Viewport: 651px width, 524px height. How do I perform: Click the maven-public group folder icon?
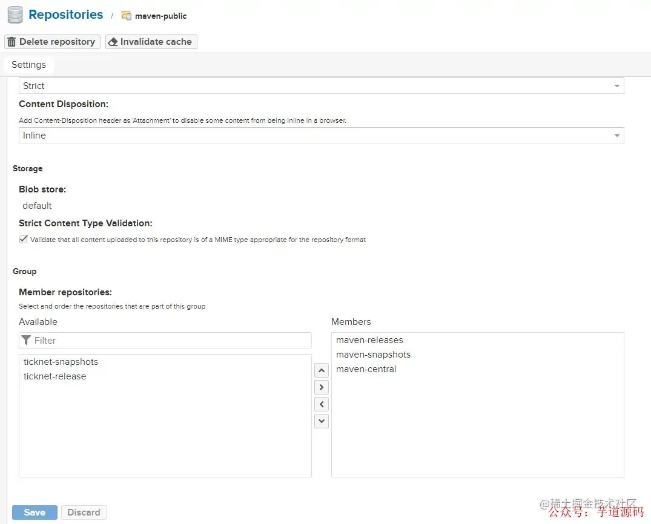126,15
